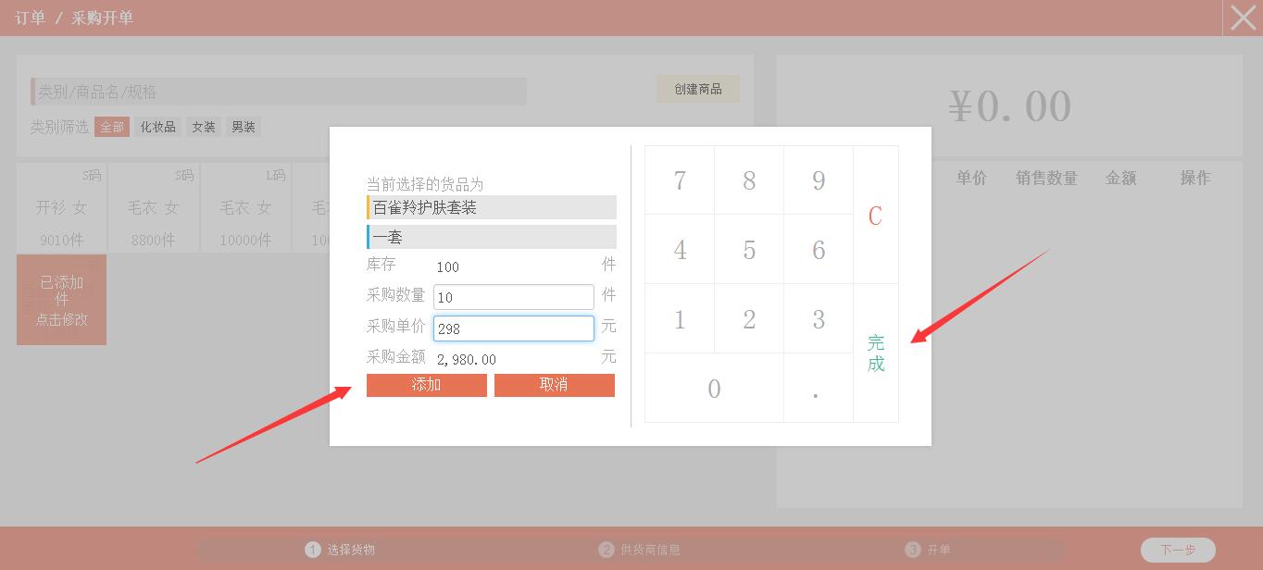Clear input with the red C key

click(x=875, y=216)
